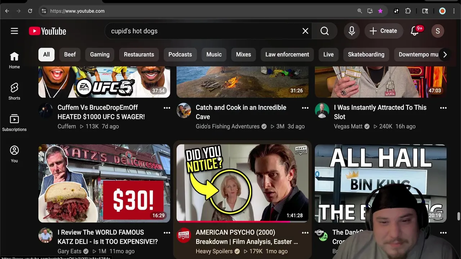Clear the search box with the X
461x259 pixels.
point(305,31)
